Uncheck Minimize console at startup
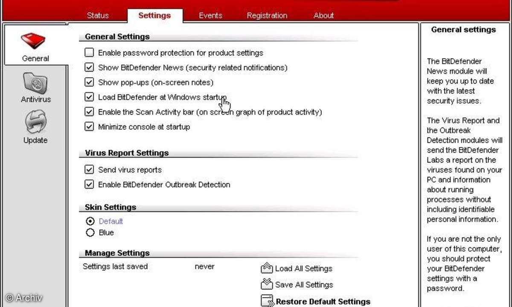512x307 pixels. [89, 127]
